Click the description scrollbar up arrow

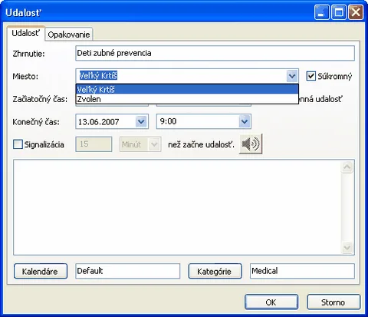(x=347, y=167)
